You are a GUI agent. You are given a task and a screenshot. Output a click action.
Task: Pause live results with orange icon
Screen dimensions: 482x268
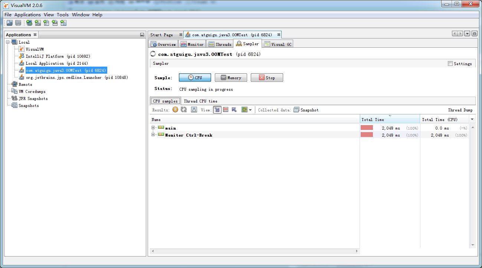tap(175, 110)
